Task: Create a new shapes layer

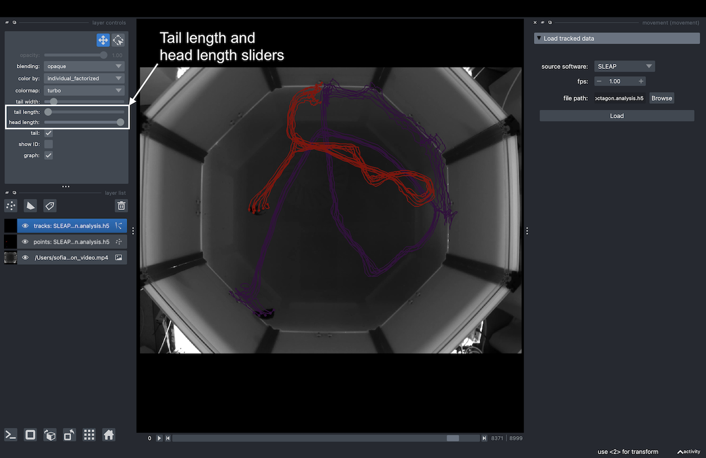Action: (x=30, y=206)
